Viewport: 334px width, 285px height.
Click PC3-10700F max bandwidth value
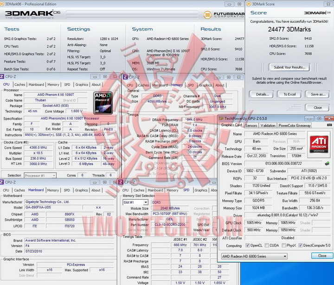(170, 214)
